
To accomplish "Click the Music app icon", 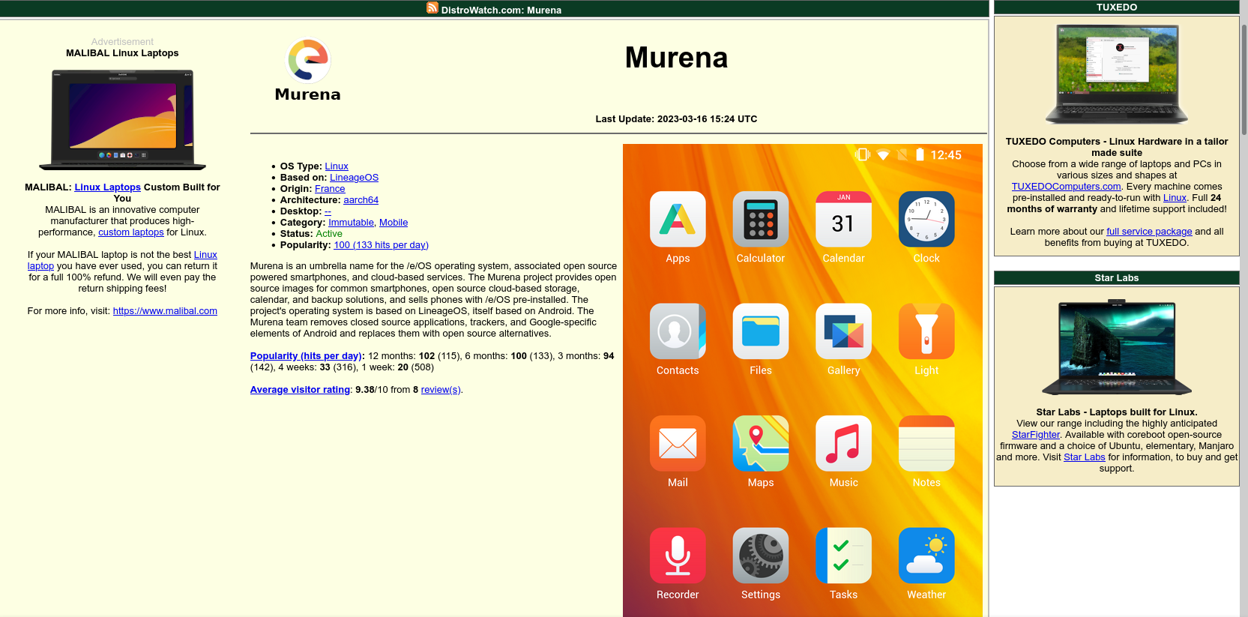I will click(x=843, y=443).
